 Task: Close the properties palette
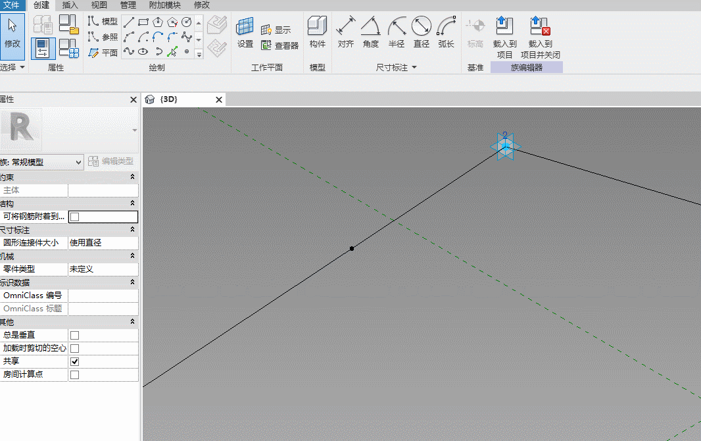click(133, 100)
